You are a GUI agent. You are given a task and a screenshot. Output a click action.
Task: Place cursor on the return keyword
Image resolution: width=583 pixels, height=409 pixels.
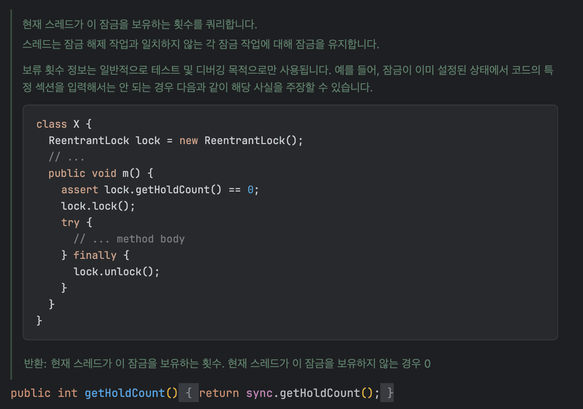(x=219, y=393)
